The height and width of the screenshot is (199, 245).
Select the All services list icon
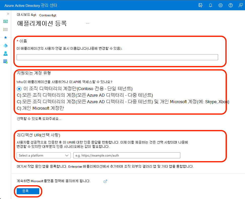[6, 29]
